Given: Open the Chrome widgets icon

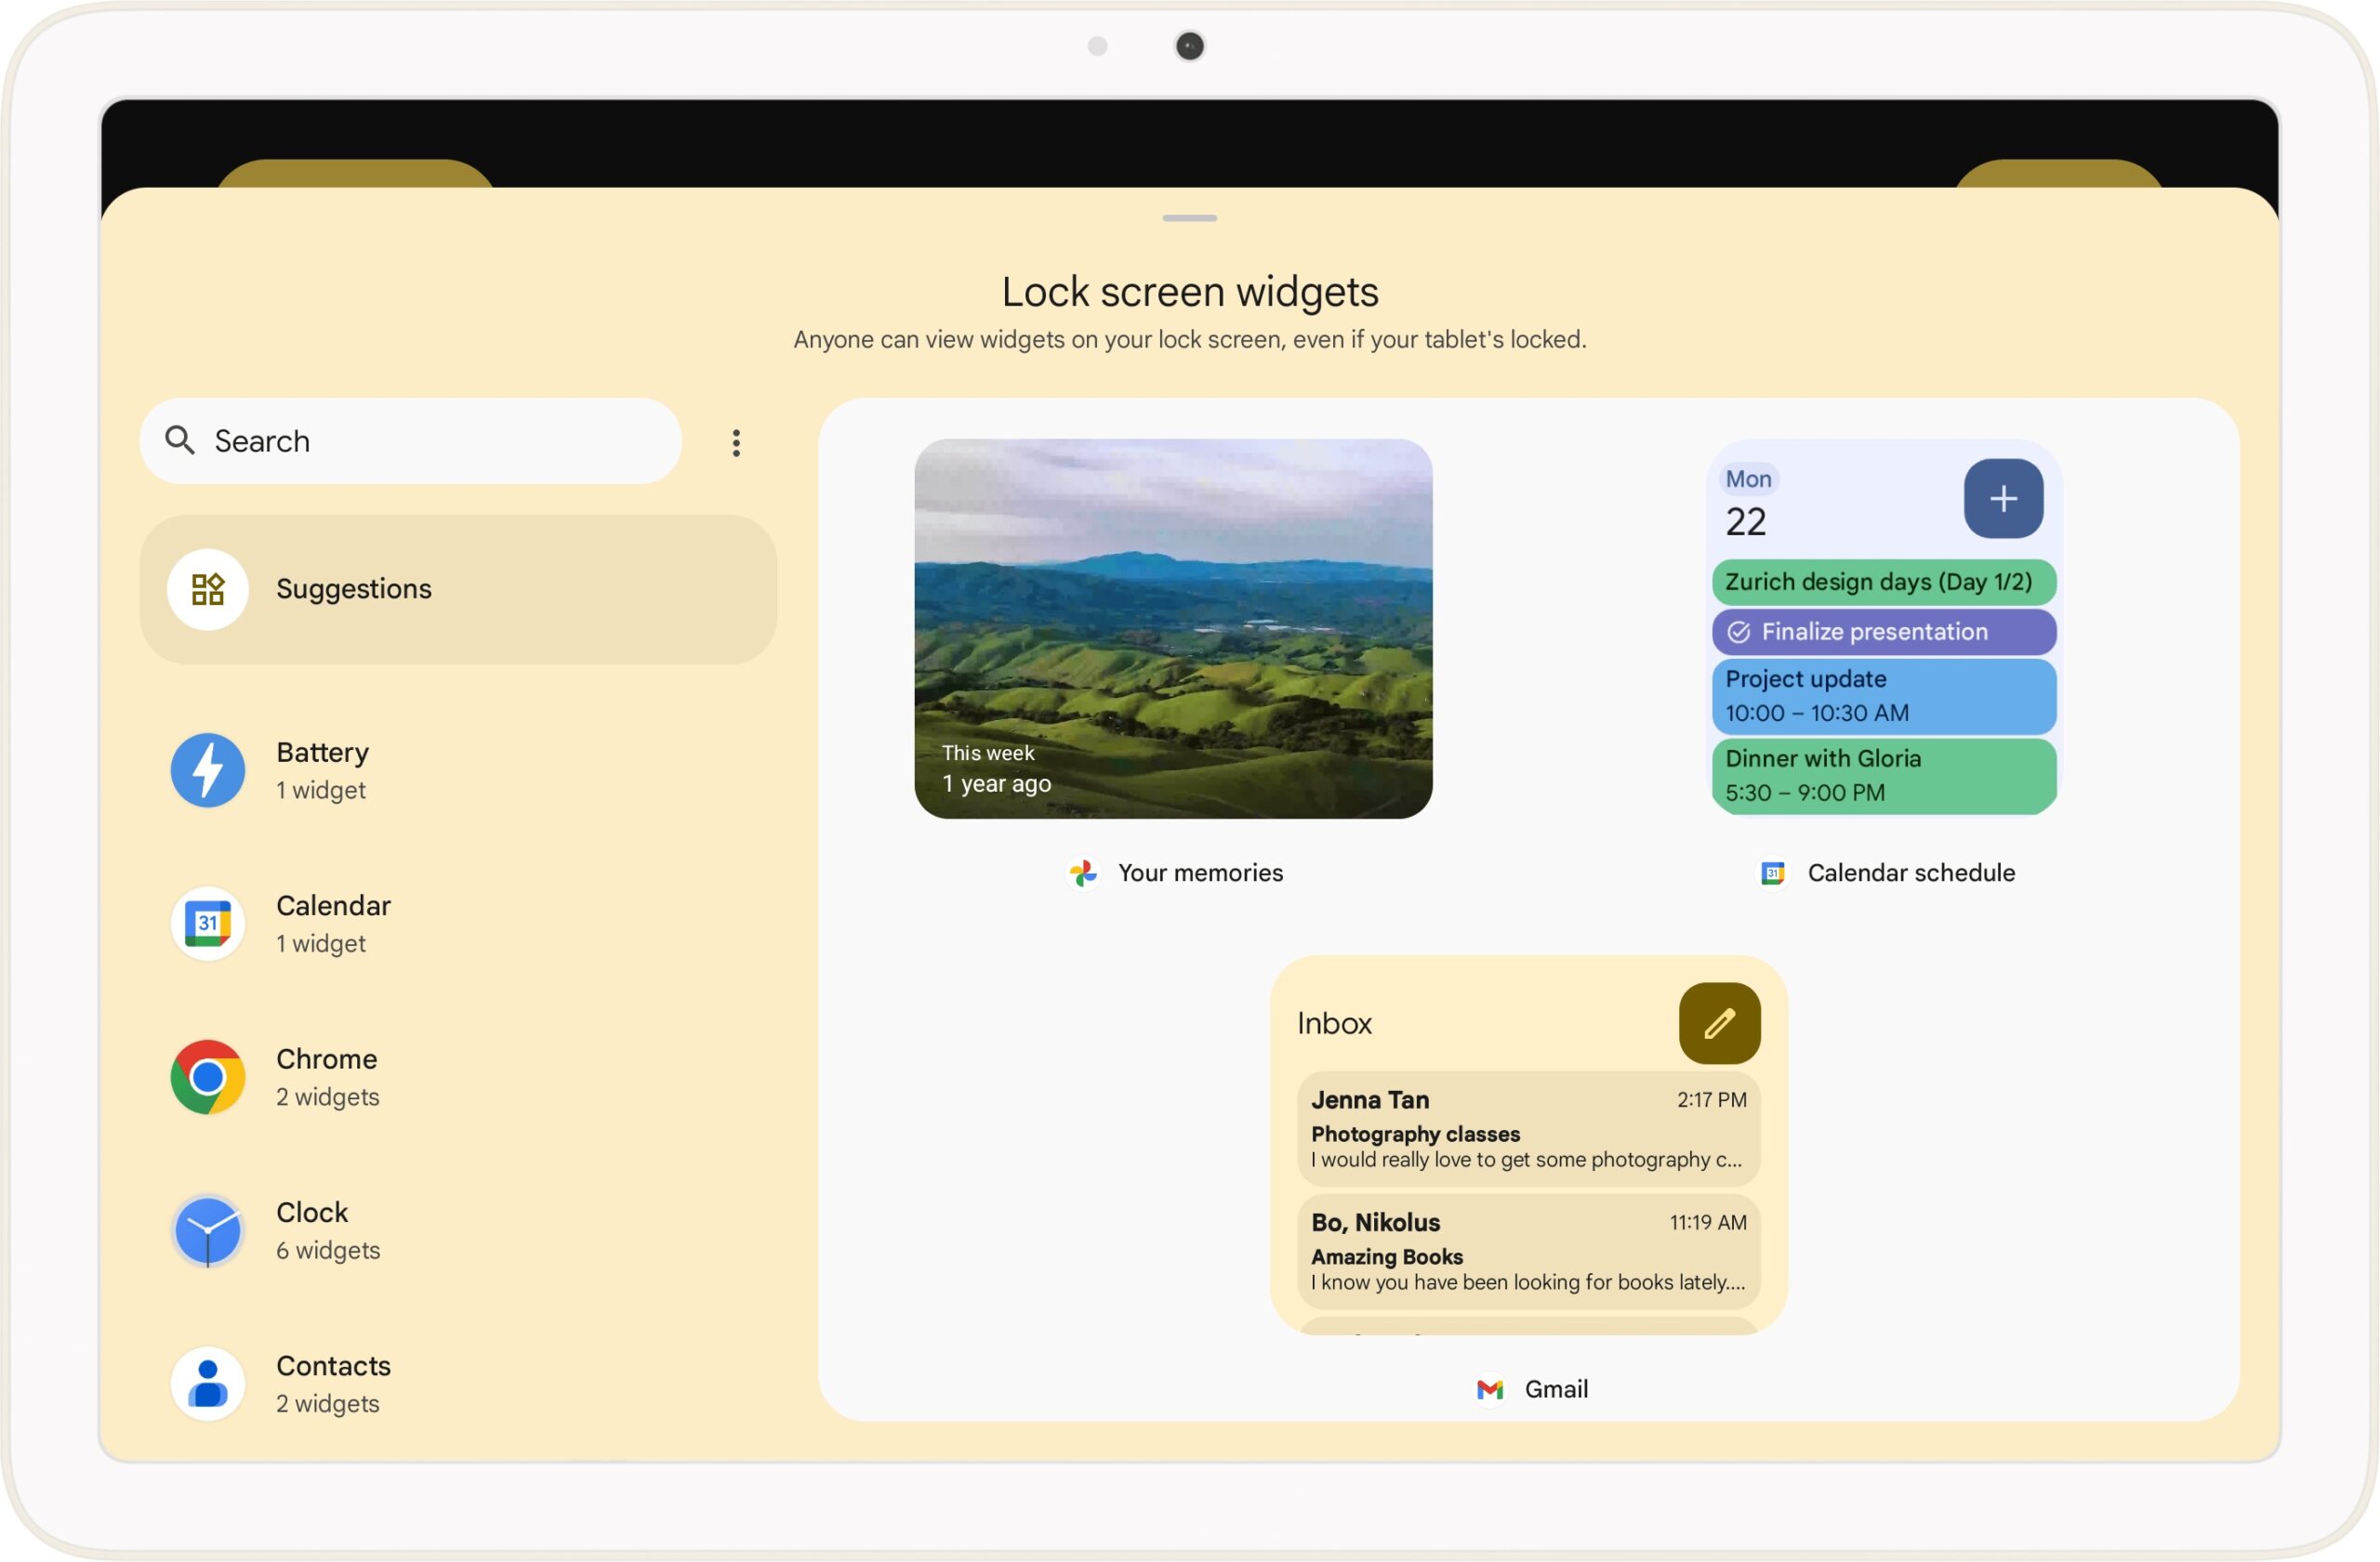Looking at the screenshot, I should [207, 1076].
